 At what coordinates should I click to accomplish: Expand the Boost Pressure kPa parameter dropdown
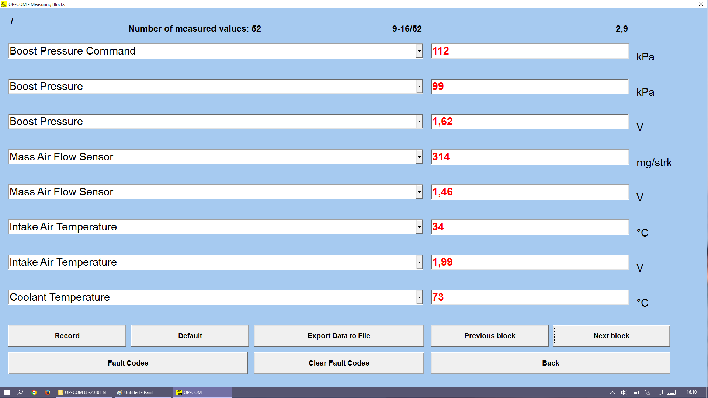tap(419, 87)
